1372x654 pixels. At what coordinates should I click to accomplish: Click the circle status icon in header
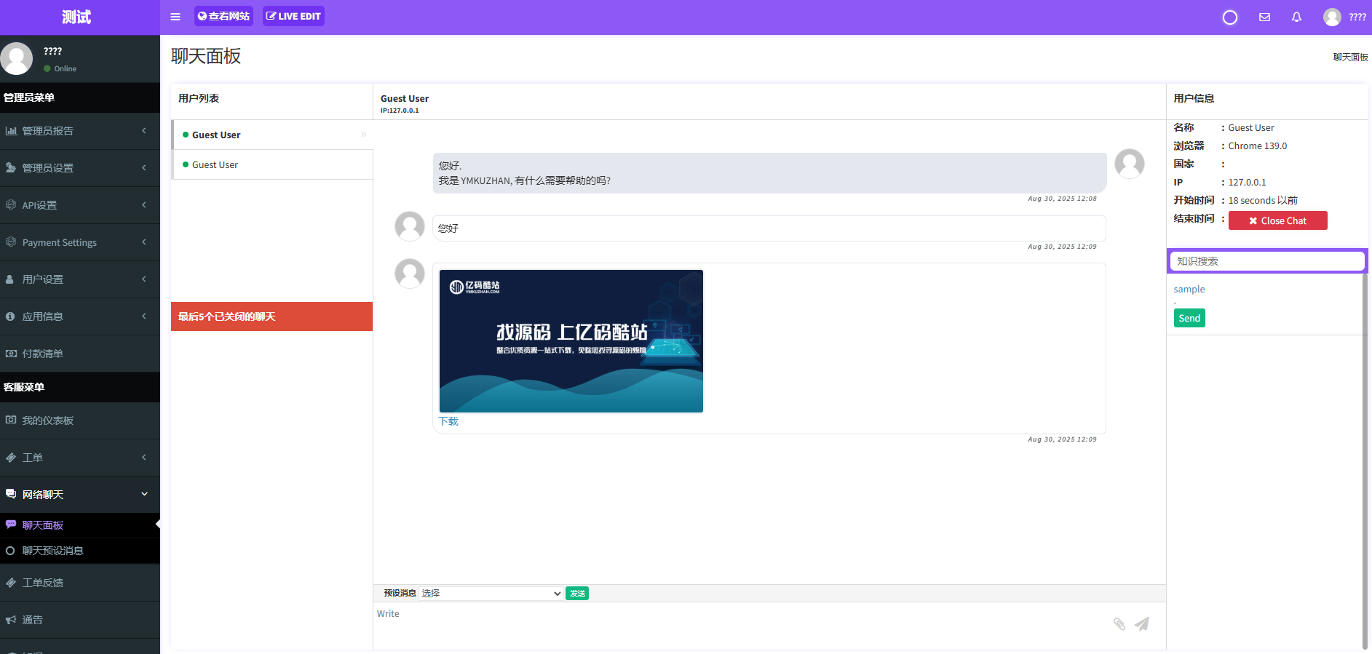(x=1229, y=17)
